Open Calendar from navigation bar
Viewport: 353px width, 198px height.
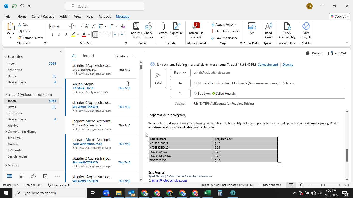[21, 176]
